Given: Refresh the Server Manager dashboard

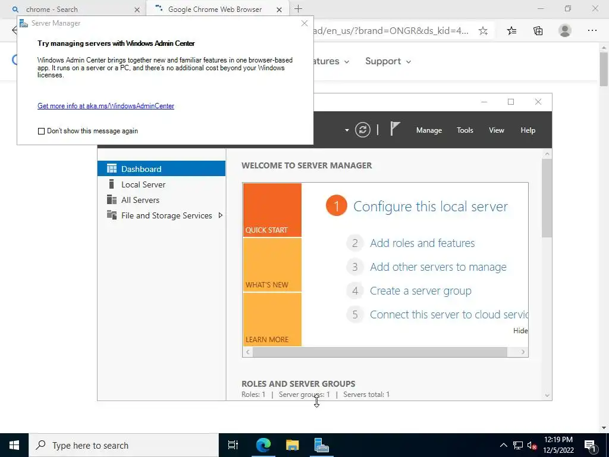Looking at the screenshot, I should pos(362,130).
